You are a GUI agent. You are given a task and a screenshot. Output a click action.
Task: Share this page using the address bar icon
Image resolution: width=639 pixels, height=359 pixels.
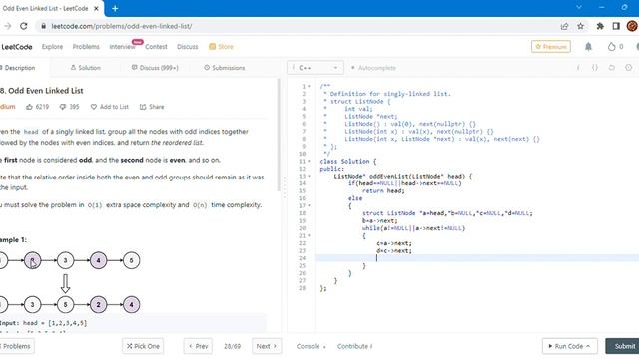tap(564, 26)
